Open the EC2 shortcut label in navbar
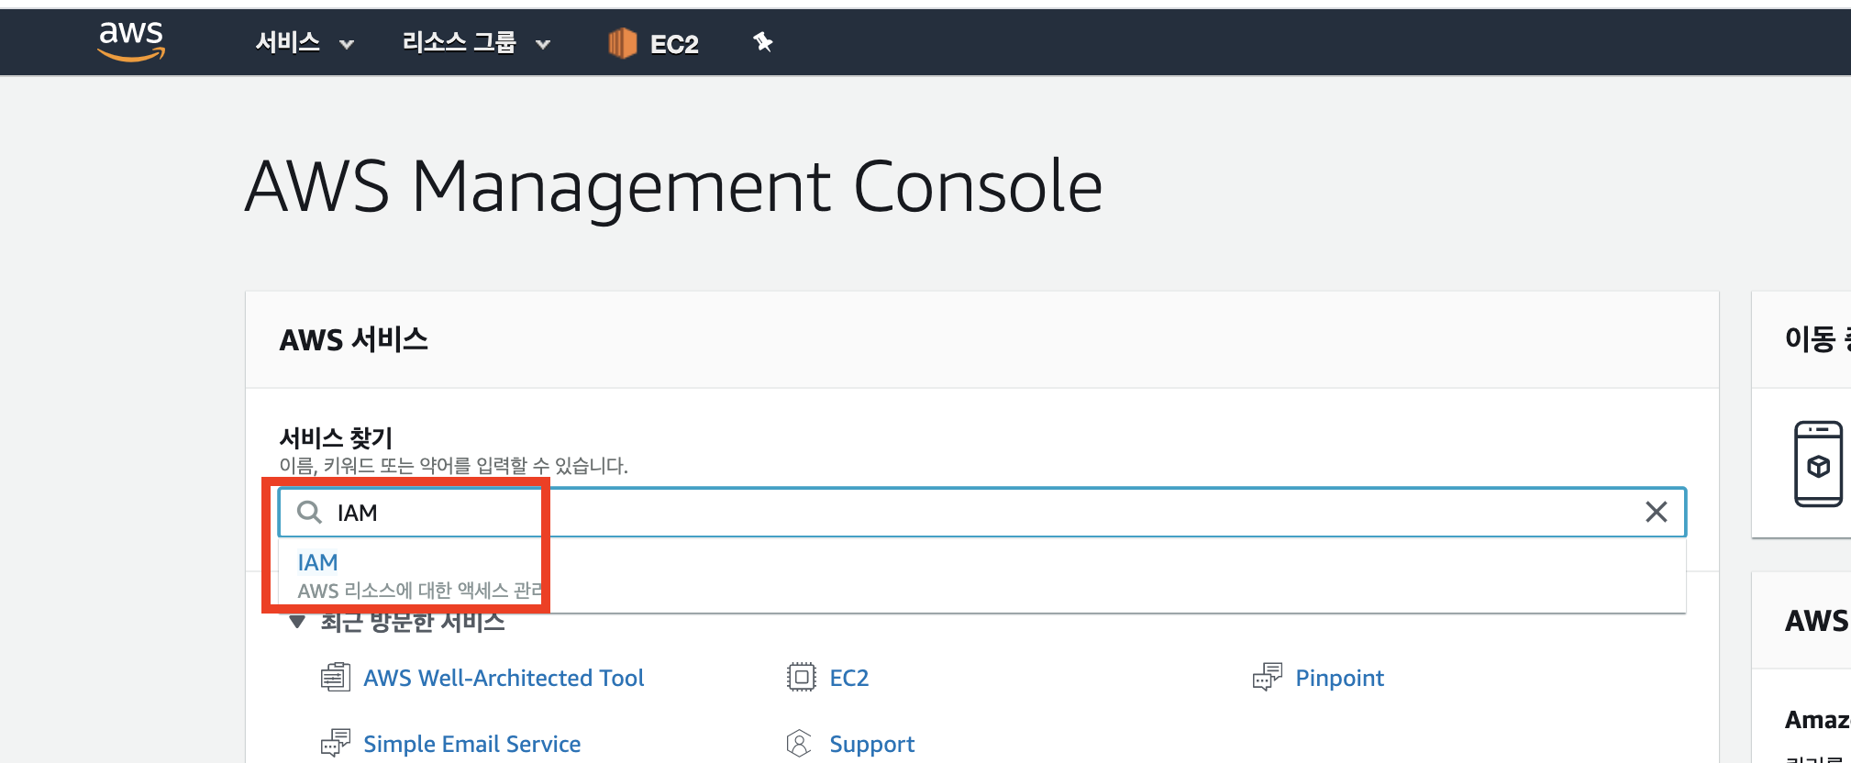 tap(674, 44)
